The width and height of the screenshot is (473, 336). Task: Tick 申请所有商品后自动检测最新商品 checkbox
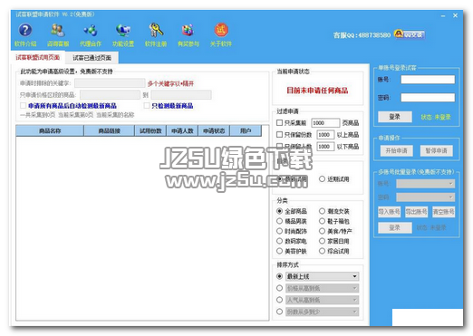point(23,106)
